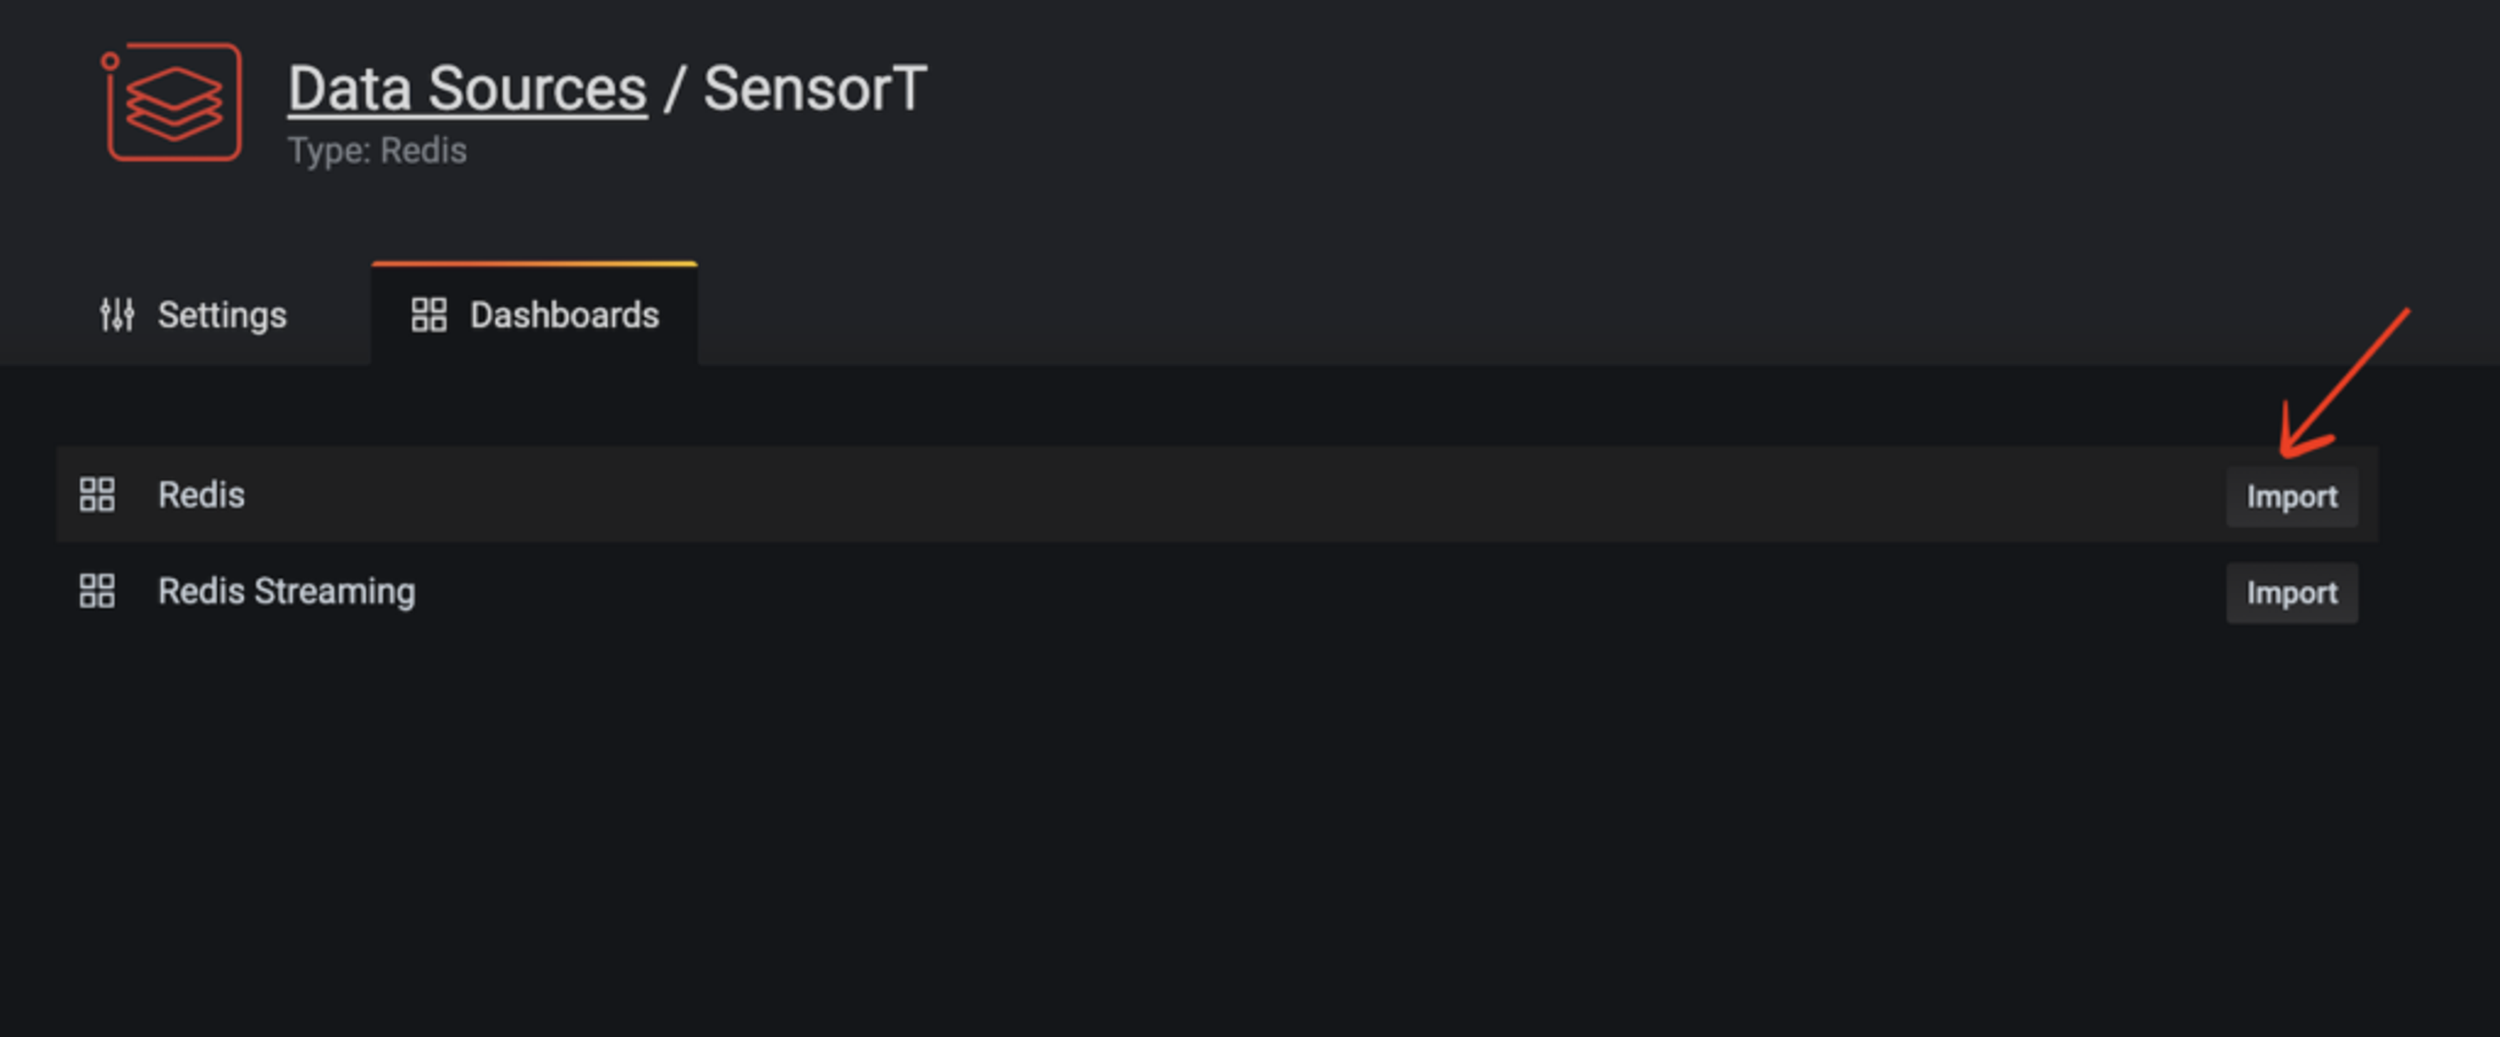Click the Redis Streaming dashboard name

pyautogui.click(x=287, y=592)
